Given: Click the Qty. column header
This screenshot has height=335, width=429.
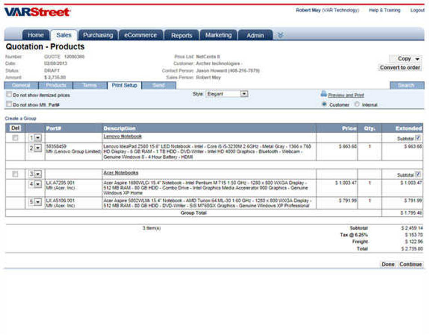Looking at the screenshot, I should click(370, 128).
